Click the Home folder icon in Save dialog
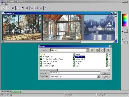The image size is (129, 97). [97, 50]
